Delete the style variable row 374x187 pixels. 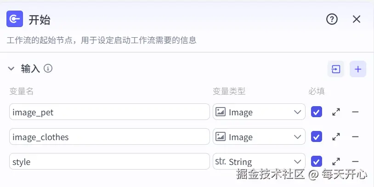pyautogui.click(x=355, y=161)
